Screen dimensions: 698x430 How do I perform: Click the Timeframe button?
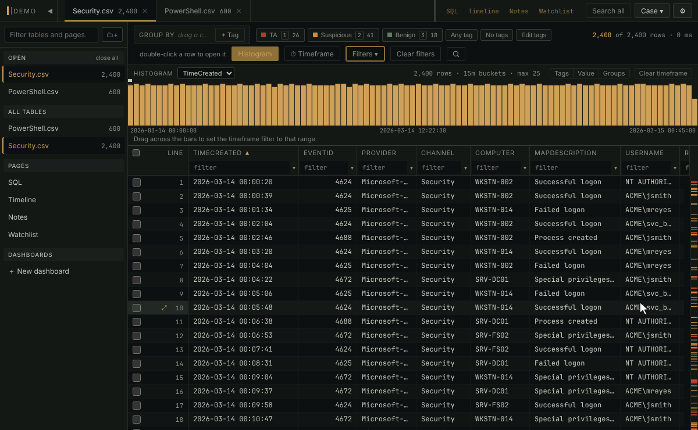tap(312, 54)
